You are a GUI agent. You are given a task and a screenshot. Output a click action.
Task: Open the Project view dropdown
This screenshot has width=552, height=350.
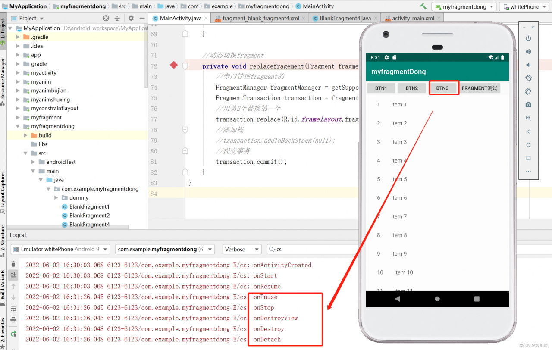point(28,18)
